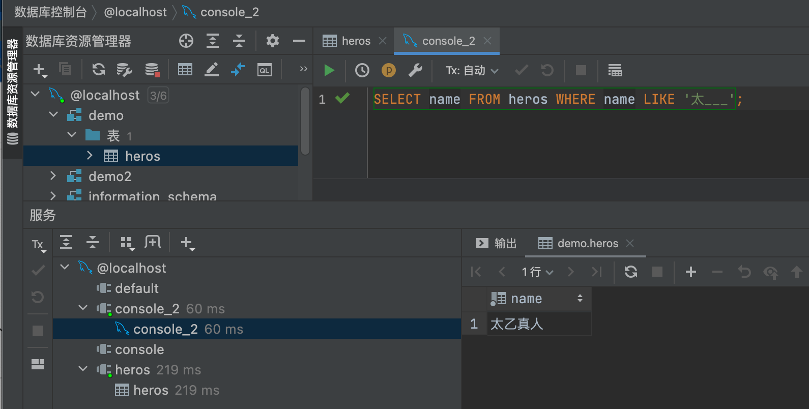This screenshot has width=809, height=409.
Task: Click the group by icon in Services toolbar
Action: [127, 243]
